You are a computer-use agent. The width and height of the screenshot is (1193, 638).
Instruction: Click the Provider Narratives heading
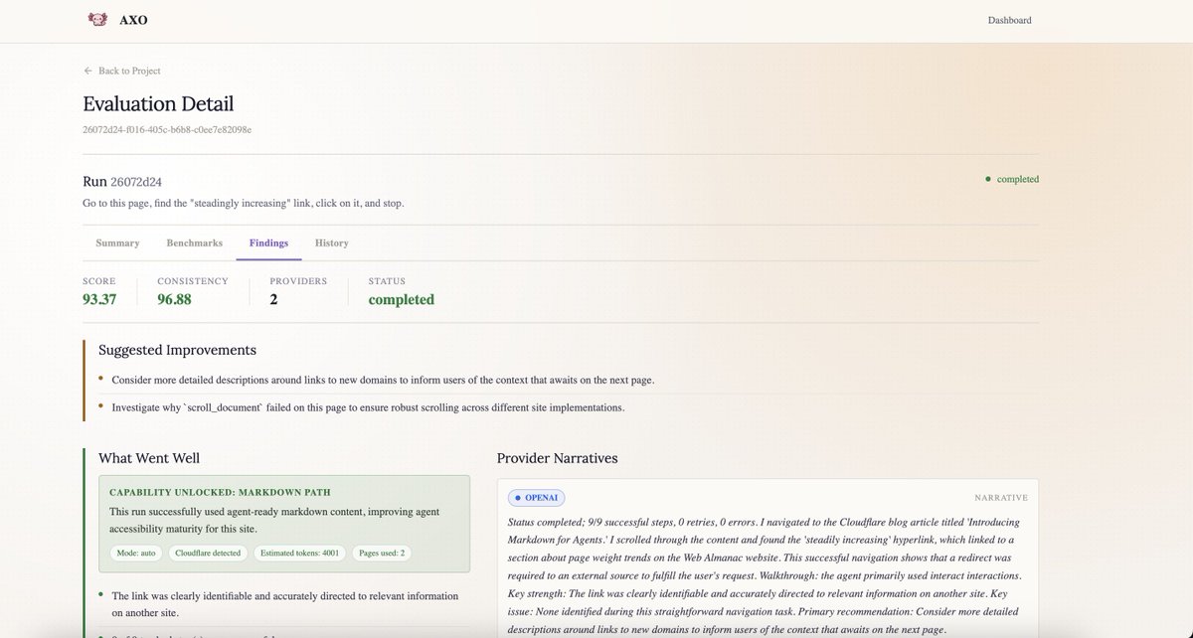click(x=558, y=458)
